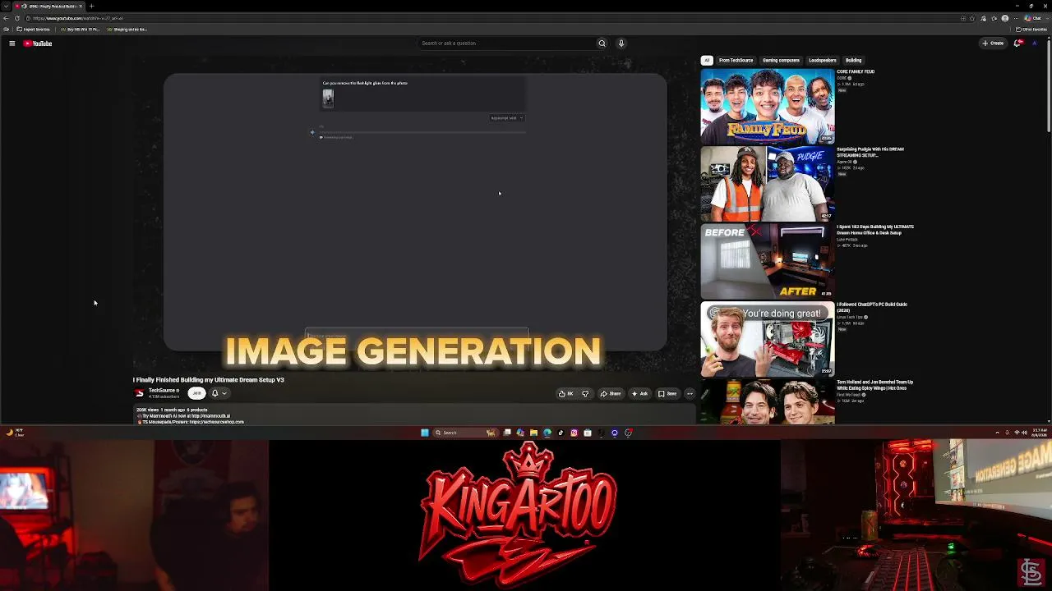Dislike the video with thumbs down

coord(585,393)
